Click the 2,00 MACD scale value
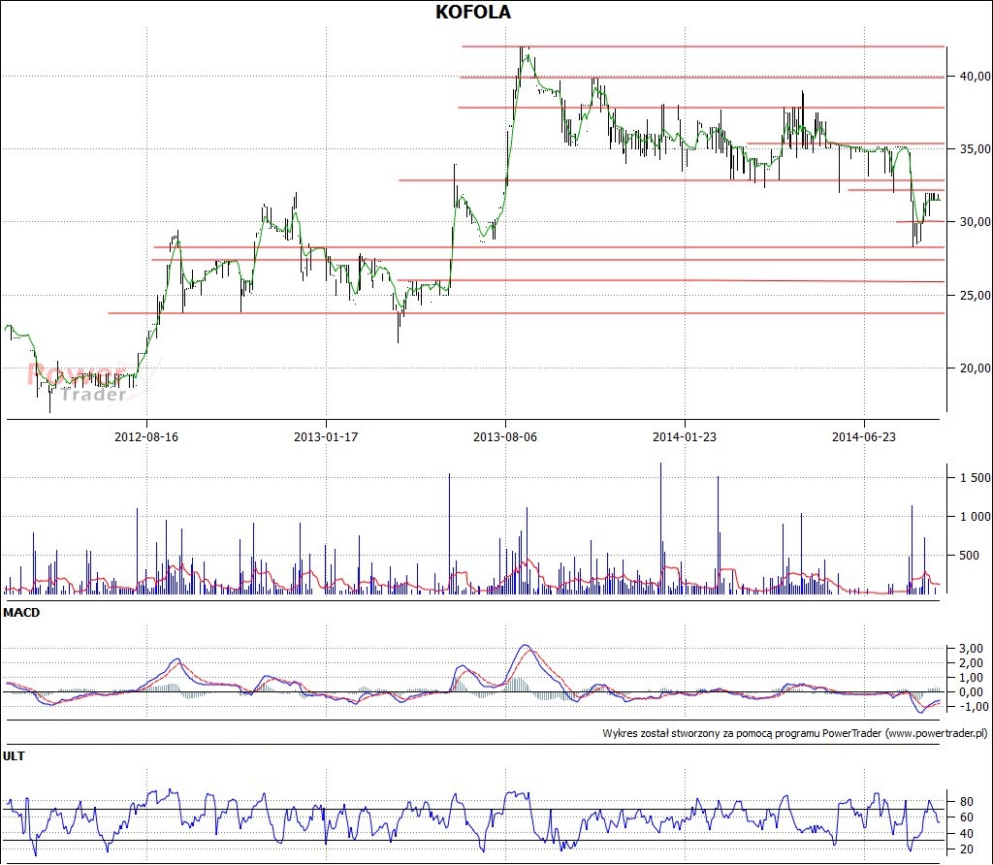This screenshot has width=993, height=865. coord(972,663)
